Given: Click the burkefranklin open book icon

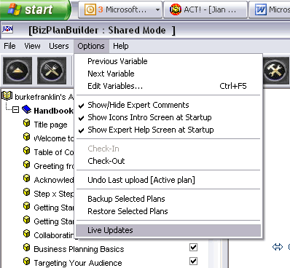Looking at the screenshot, I should pos(7,95).
